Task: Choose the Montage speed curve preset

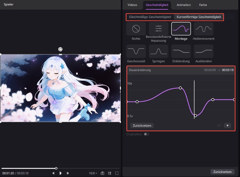Action: point(181,29)
